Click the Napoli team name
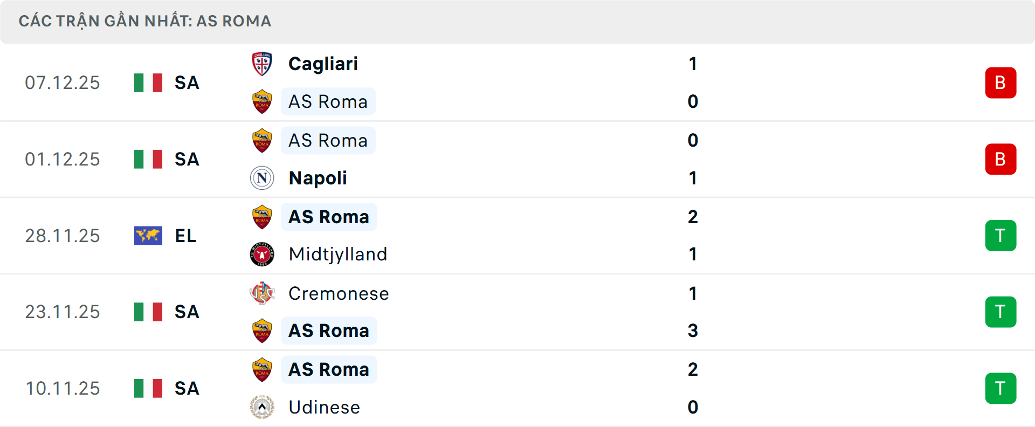The width and height of the screenshot is (1035, 427). (x=317, y=178)
